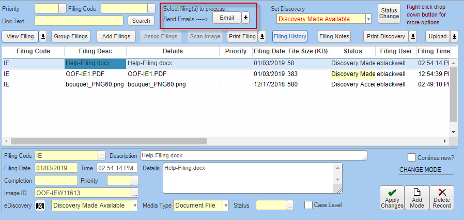
Task: Expand the Set Discovery combo box
Action: click(x=368, y=19)
